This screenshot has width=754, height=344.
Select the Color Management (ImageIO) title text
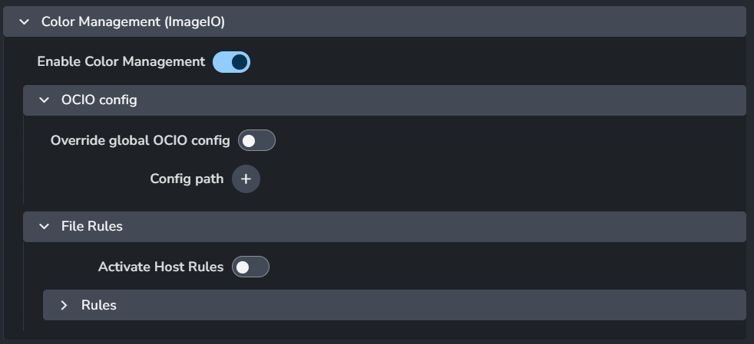coord(133,22)
